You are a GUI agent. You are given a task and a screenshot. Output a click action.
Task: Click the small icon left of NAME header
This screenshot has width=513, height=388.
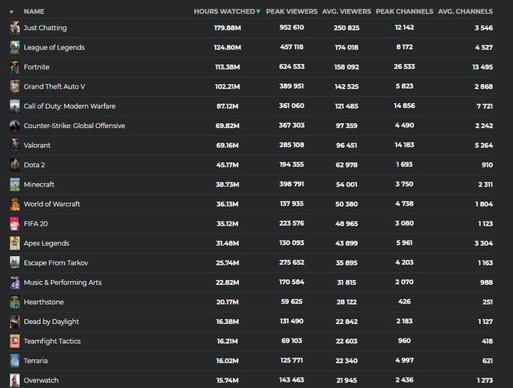(x=11, y=12)
